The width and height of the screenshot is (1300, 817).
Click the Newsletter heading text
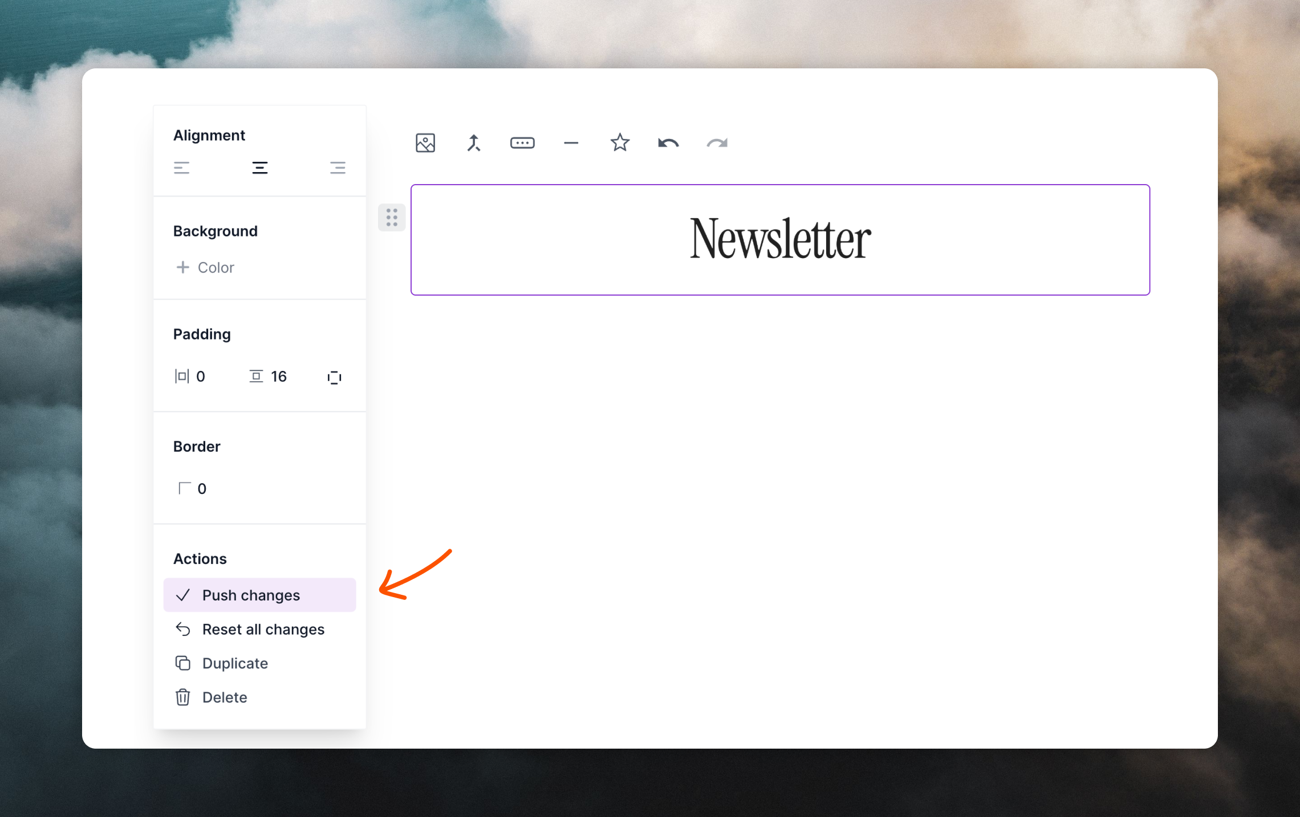780,239
